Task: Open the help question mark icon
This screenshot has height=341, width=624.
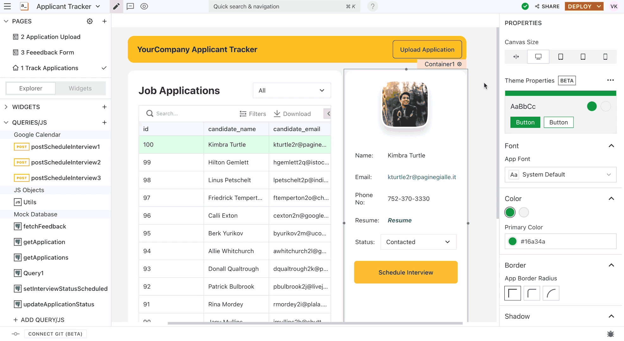Action: click(372, 6)
